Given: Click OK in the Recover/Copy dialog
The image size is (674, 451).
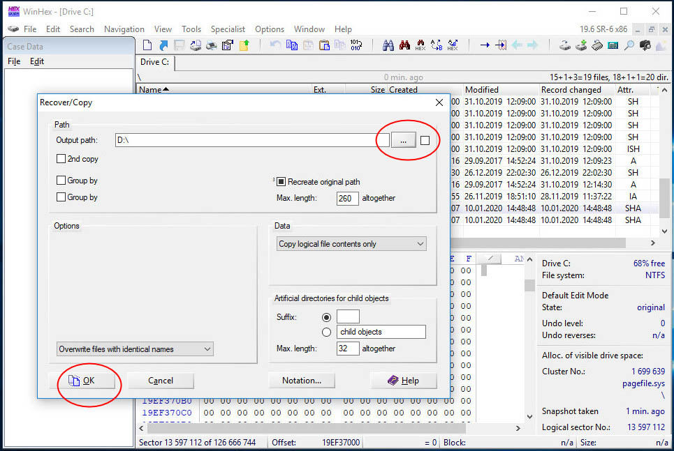Looking at the screenshot, I should pos(82,380).
